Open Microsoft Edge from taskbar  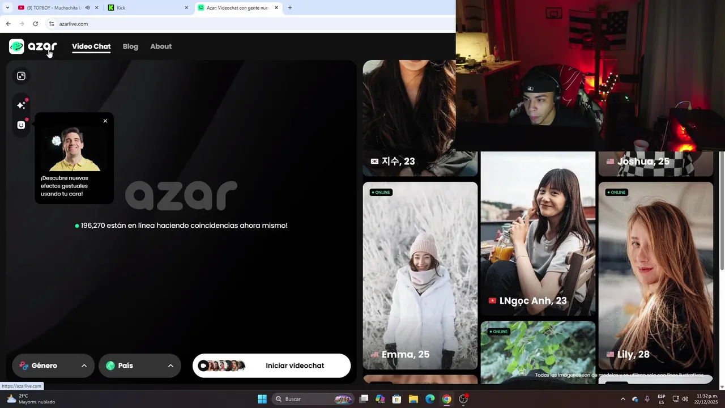(x=430, y=399)
